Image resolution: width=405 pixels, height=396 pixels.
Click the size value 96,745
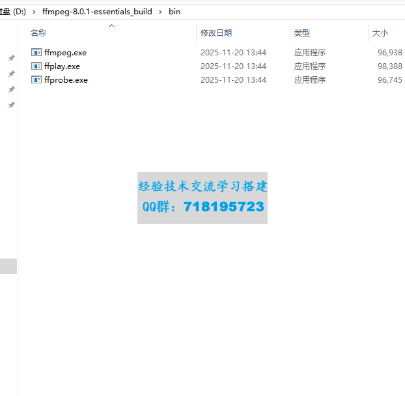[390, 80]
